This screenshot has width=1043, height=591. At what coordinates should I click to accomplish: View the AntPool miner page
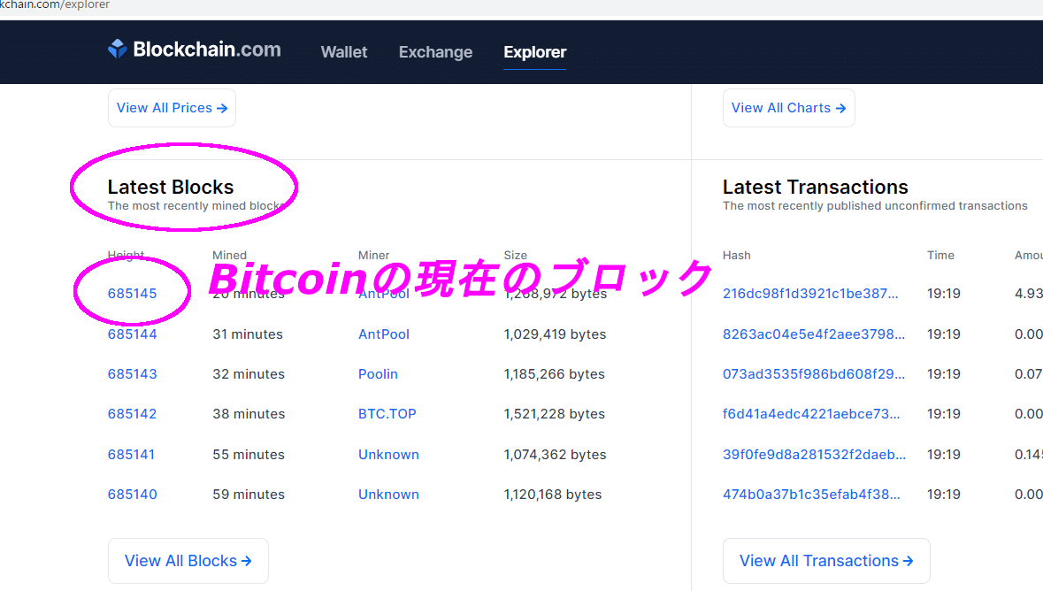[383, 334]
